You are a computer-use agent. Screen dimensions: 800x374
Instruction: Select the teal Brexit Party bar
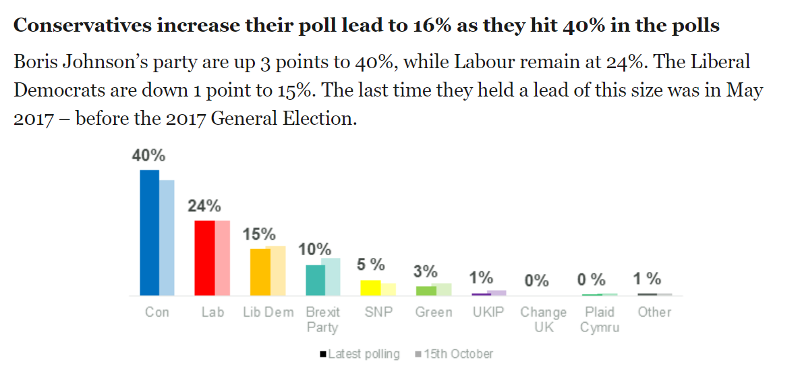tap(315, 280)
